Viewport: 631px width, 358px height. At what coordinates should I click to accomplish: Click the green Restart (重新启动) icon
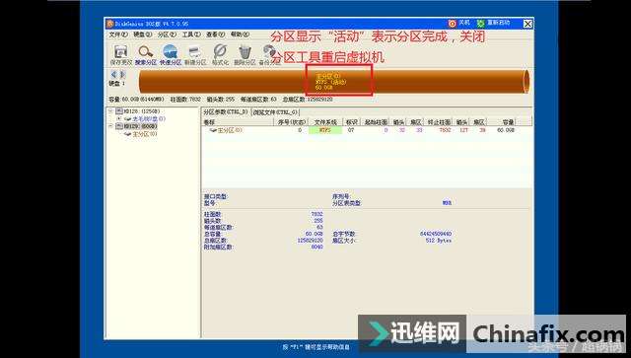(x=480, y=24)
